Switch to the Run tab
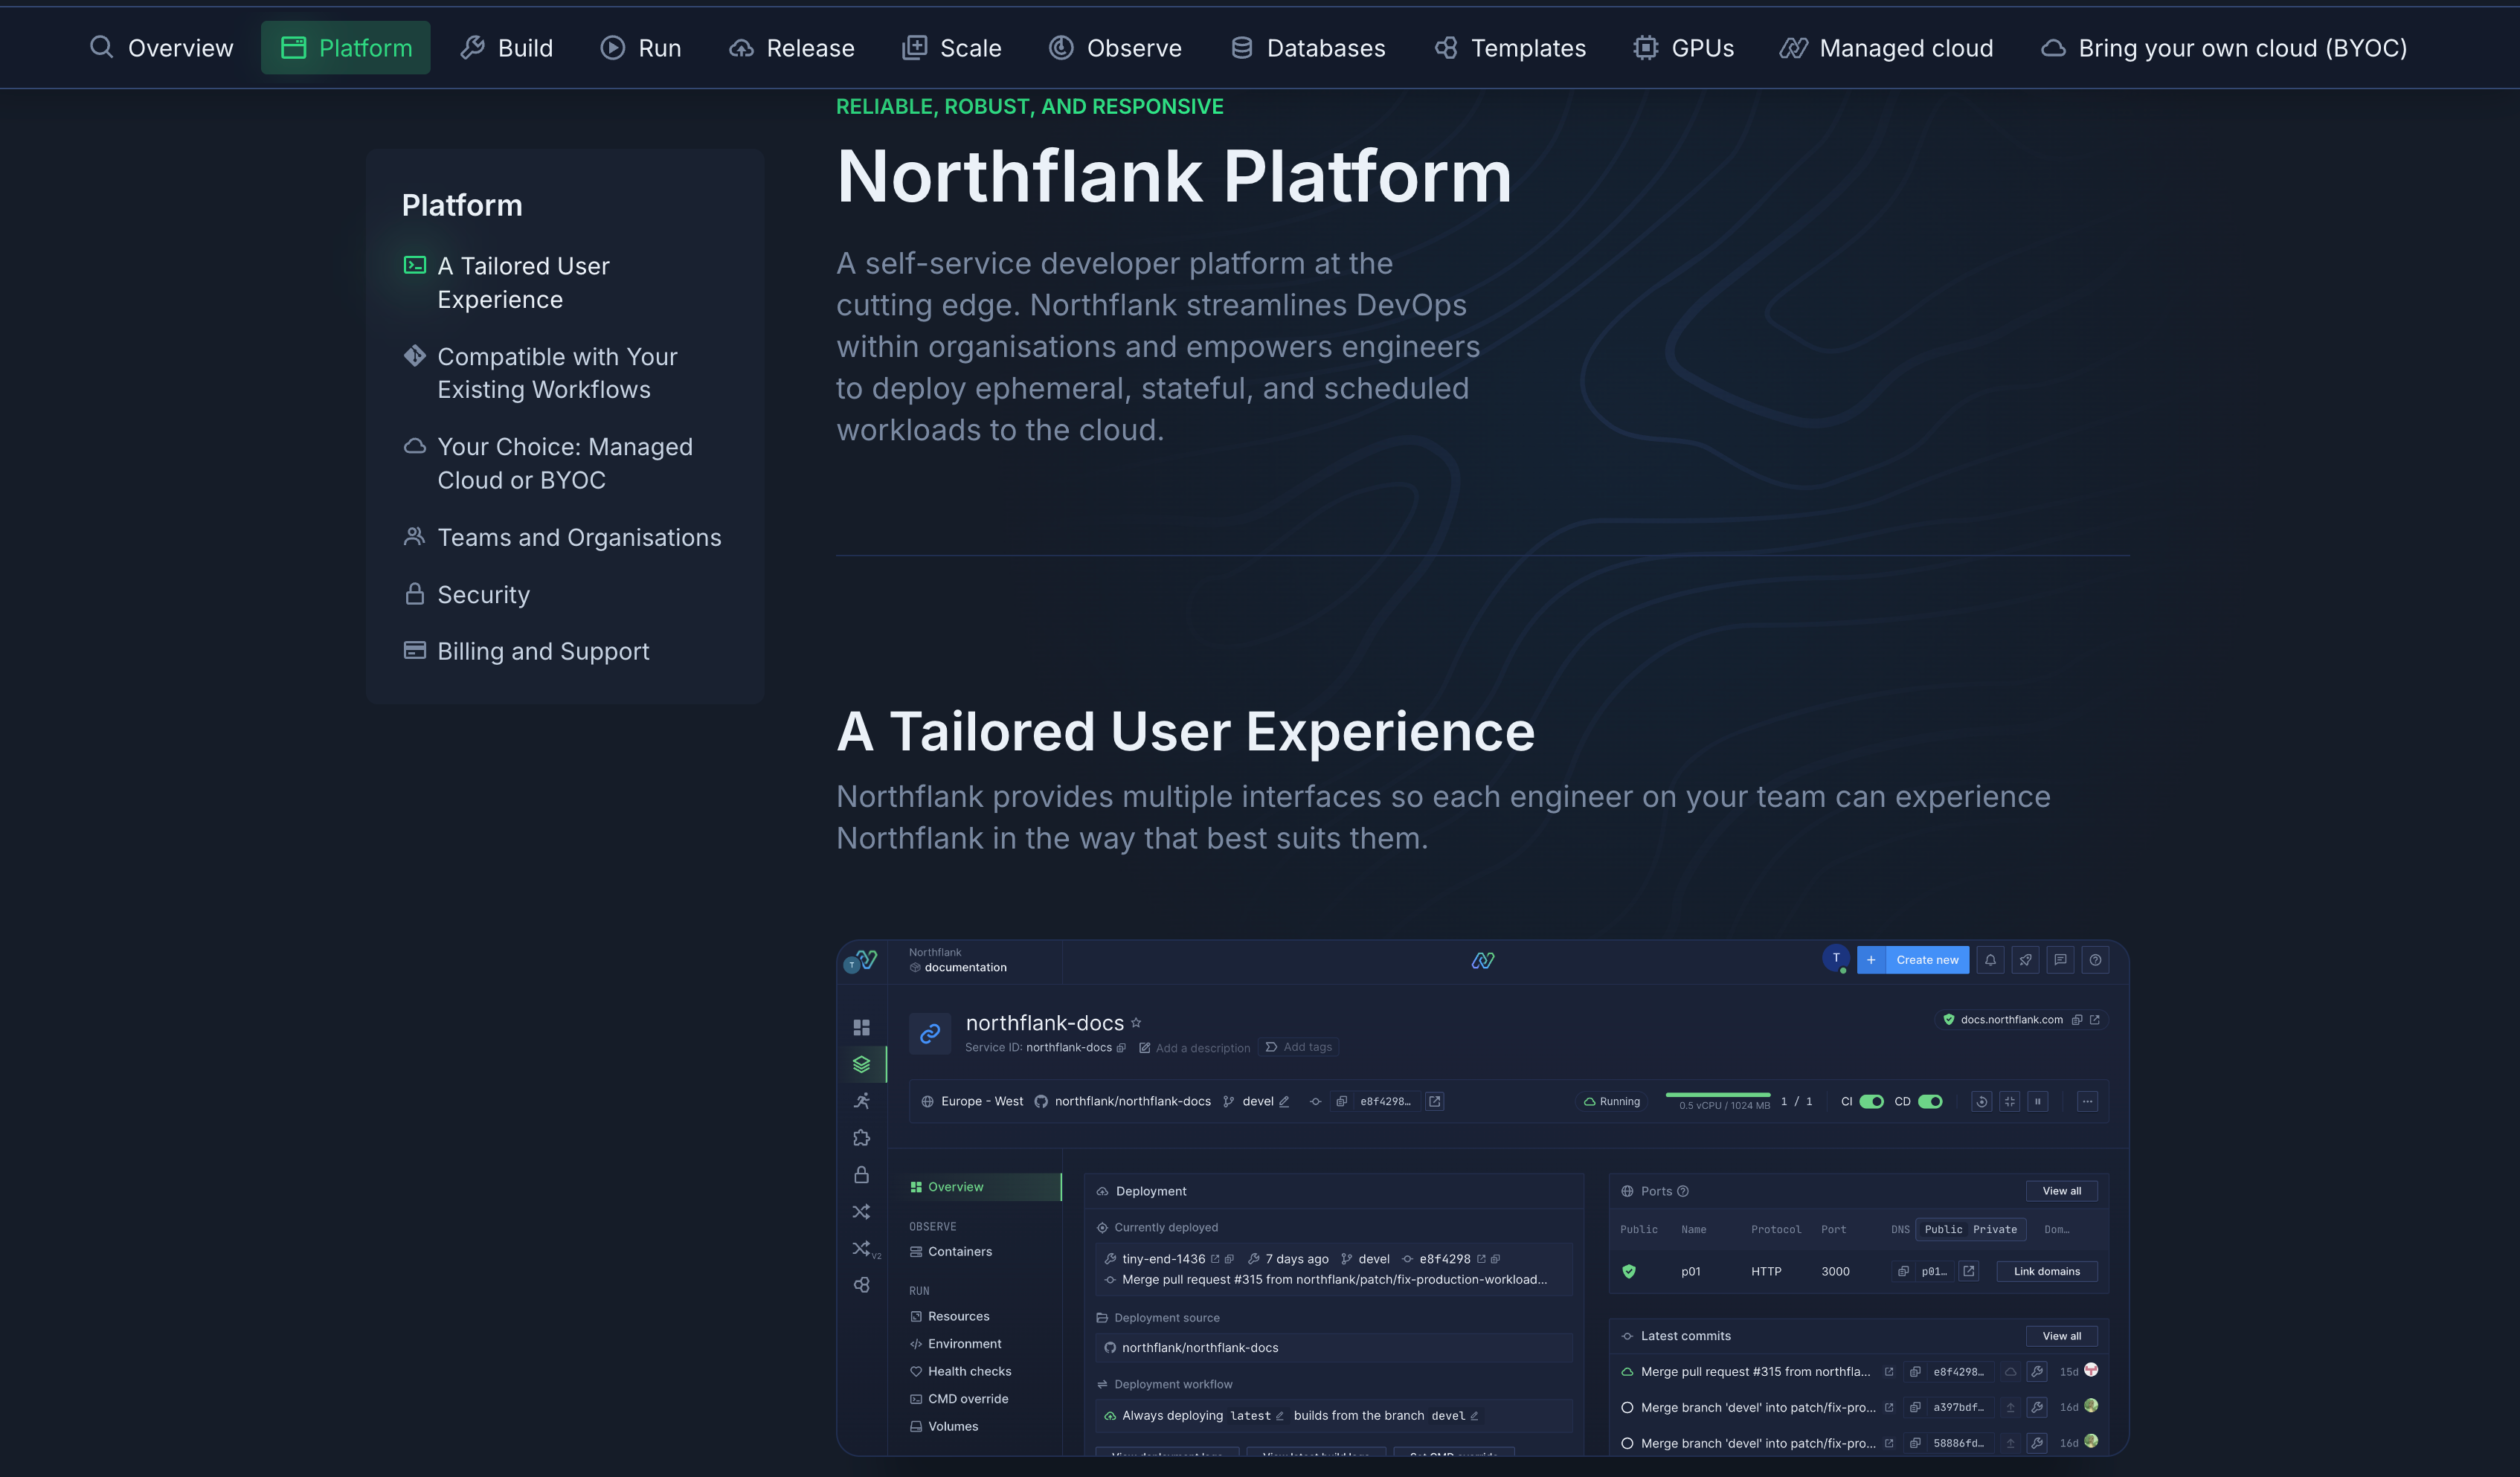The image size is (2520, 1477). (x=641, y=47)
